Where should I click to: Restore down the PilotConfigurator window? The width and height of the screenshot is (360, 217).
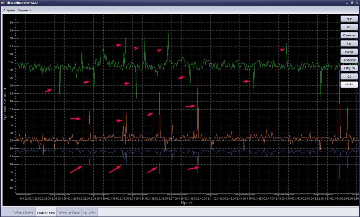(352, 2)
